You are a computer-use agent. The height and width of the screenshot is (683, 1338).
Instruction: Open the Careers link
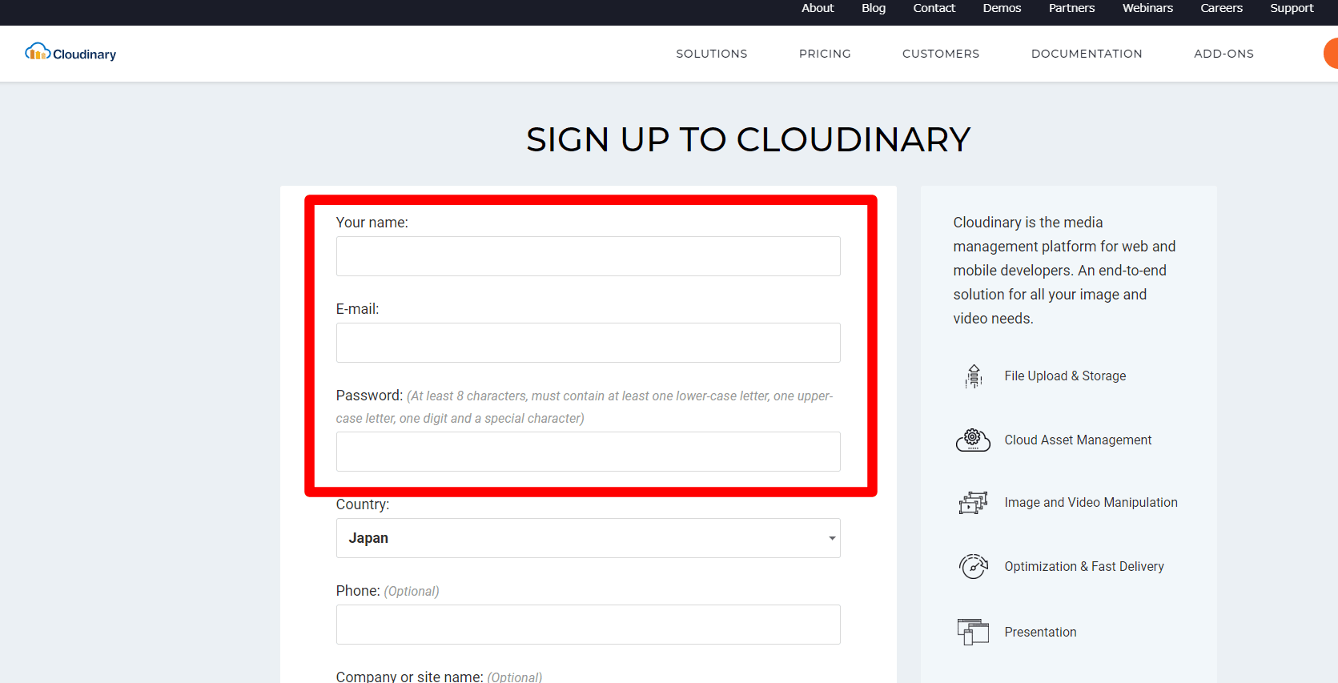(x=1221, y=8)
